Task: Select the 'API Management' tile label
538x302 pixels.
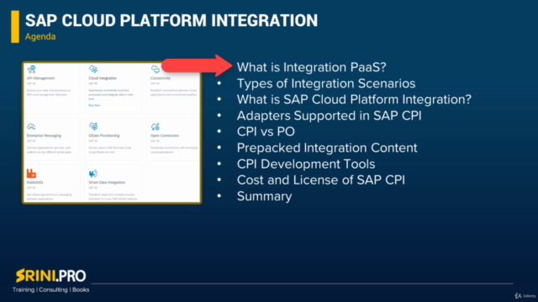Action: coord(40,78)
